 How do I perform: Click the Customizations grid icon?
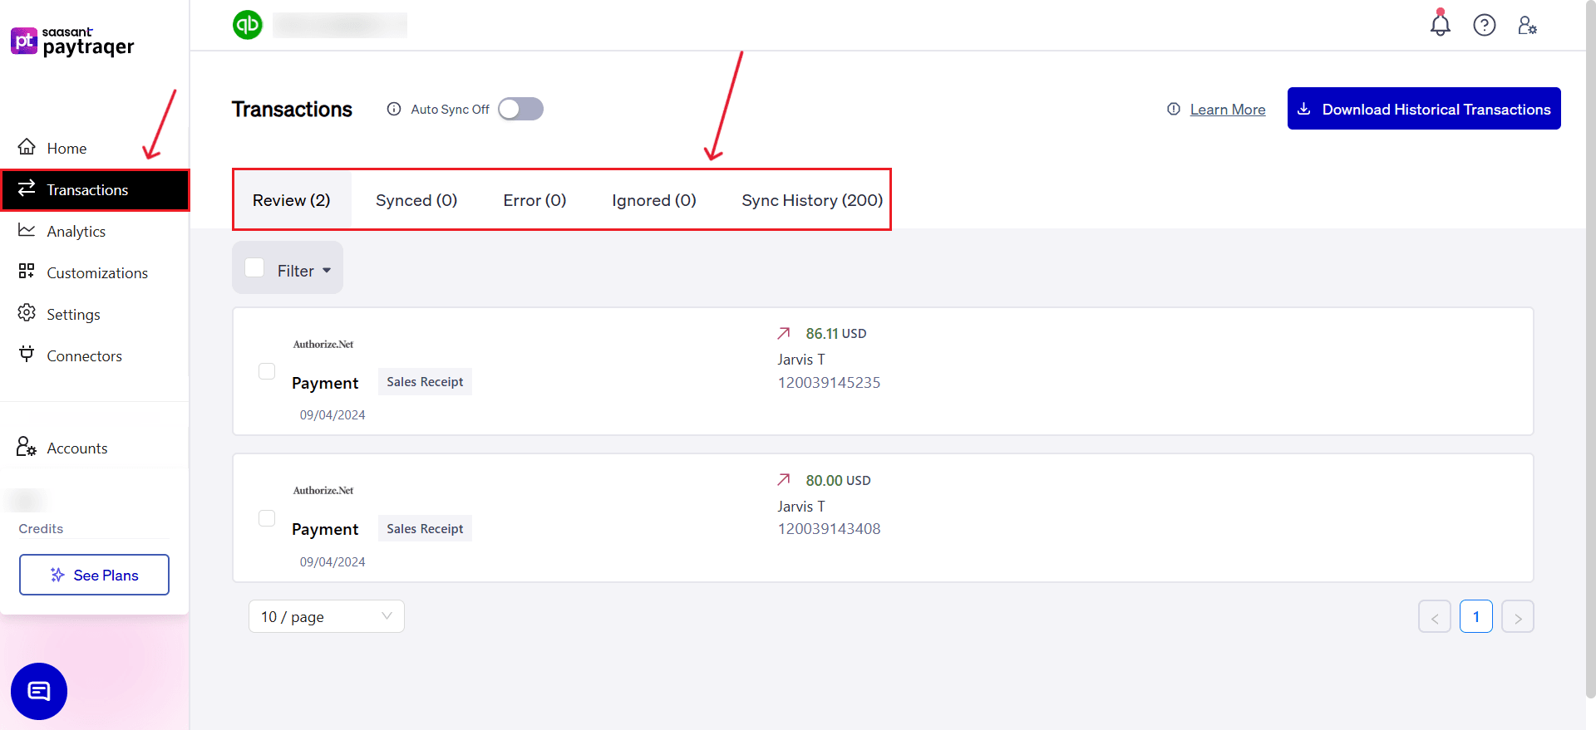[x=27, y=272]
